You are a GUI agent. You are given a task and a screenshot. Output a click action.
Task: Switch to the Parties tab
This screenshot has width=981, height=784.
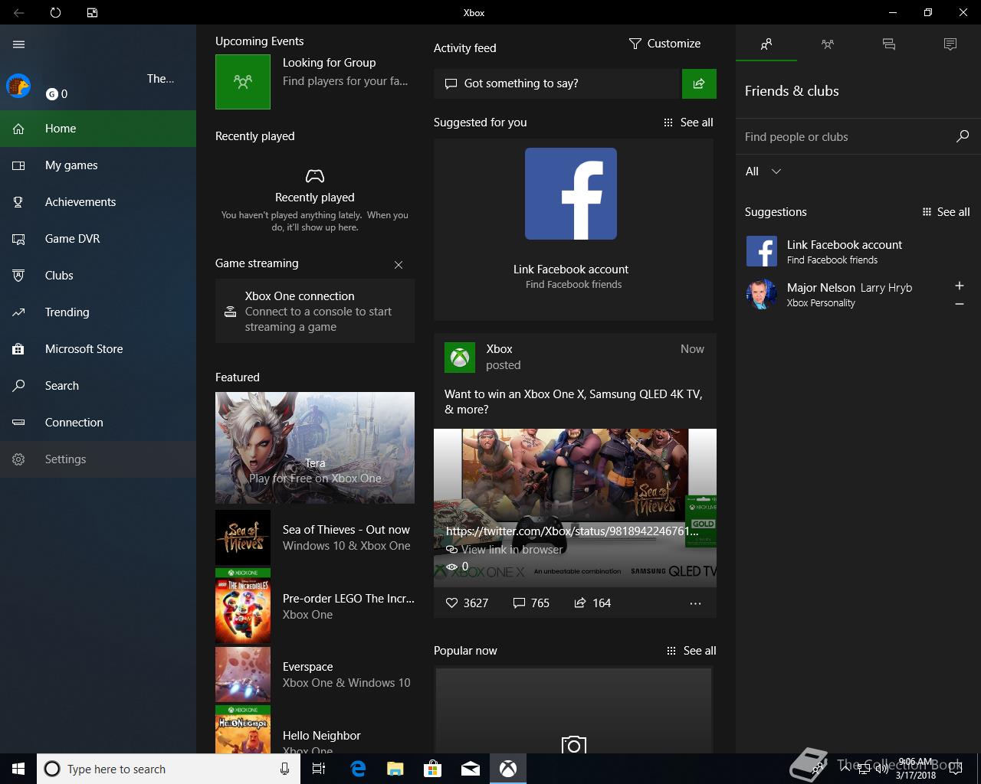click(828, 44)
